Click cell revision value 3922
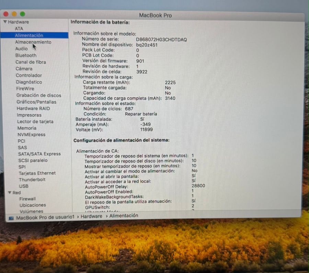309x273 pixels. pos(142,72)
